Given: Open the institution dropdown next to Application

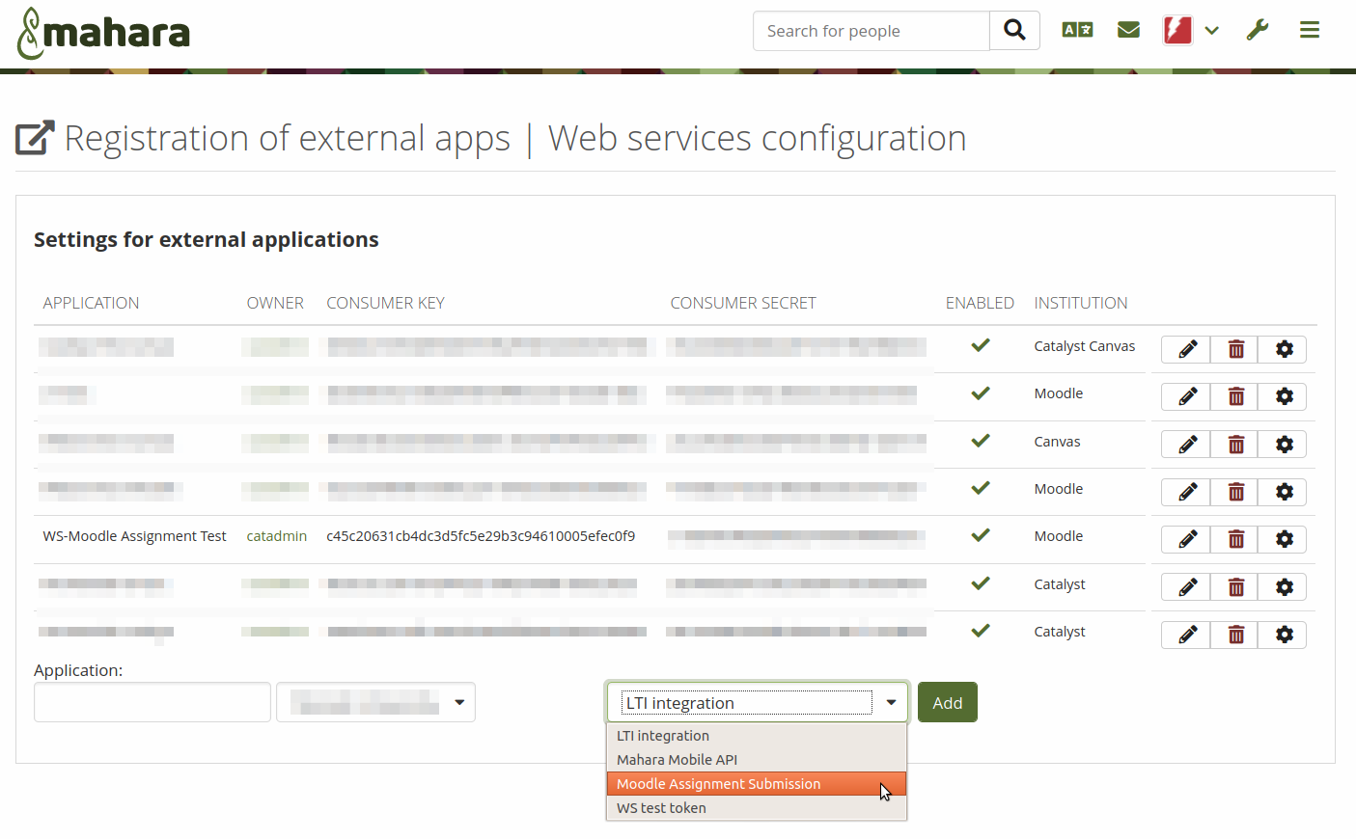Looking at the screenshot, I should 375,702.
